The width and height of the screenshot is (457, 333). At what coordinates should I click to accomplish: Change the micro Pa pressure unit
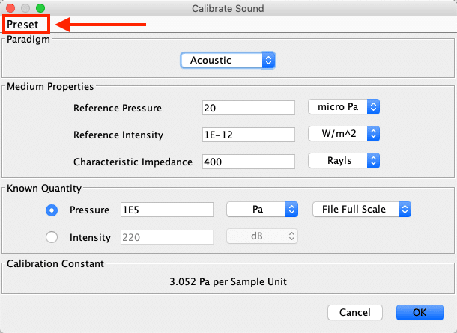pos(344,107)
